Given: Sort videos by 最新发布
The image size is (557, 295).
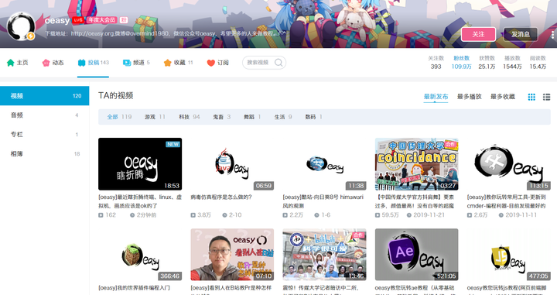Looking at the screenshot, I should (x=436, y=97).
